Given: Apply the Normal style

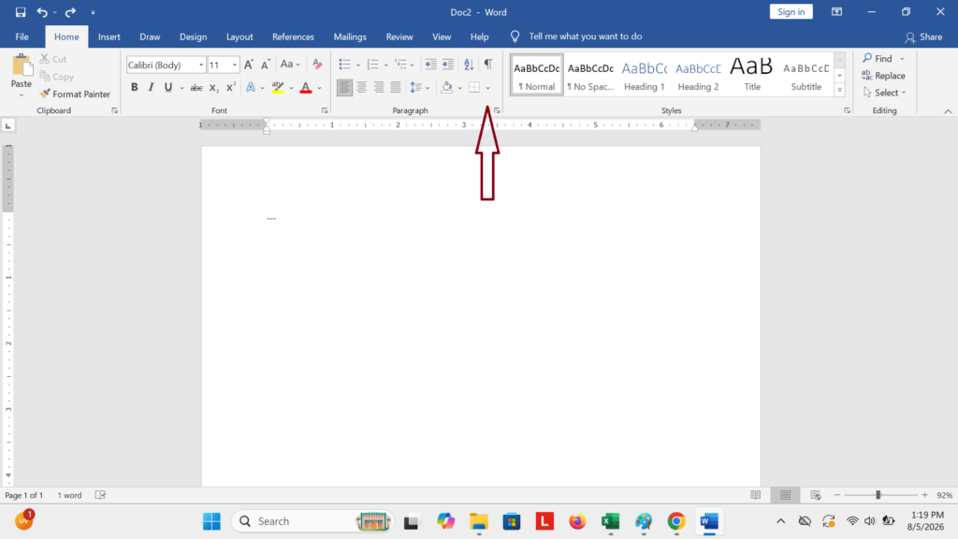Looking at the screenshot, I should (x=536, y=76).
